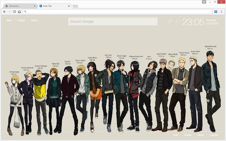Click the Christa Renz name label
226x141 pixels.
(14, 72)
